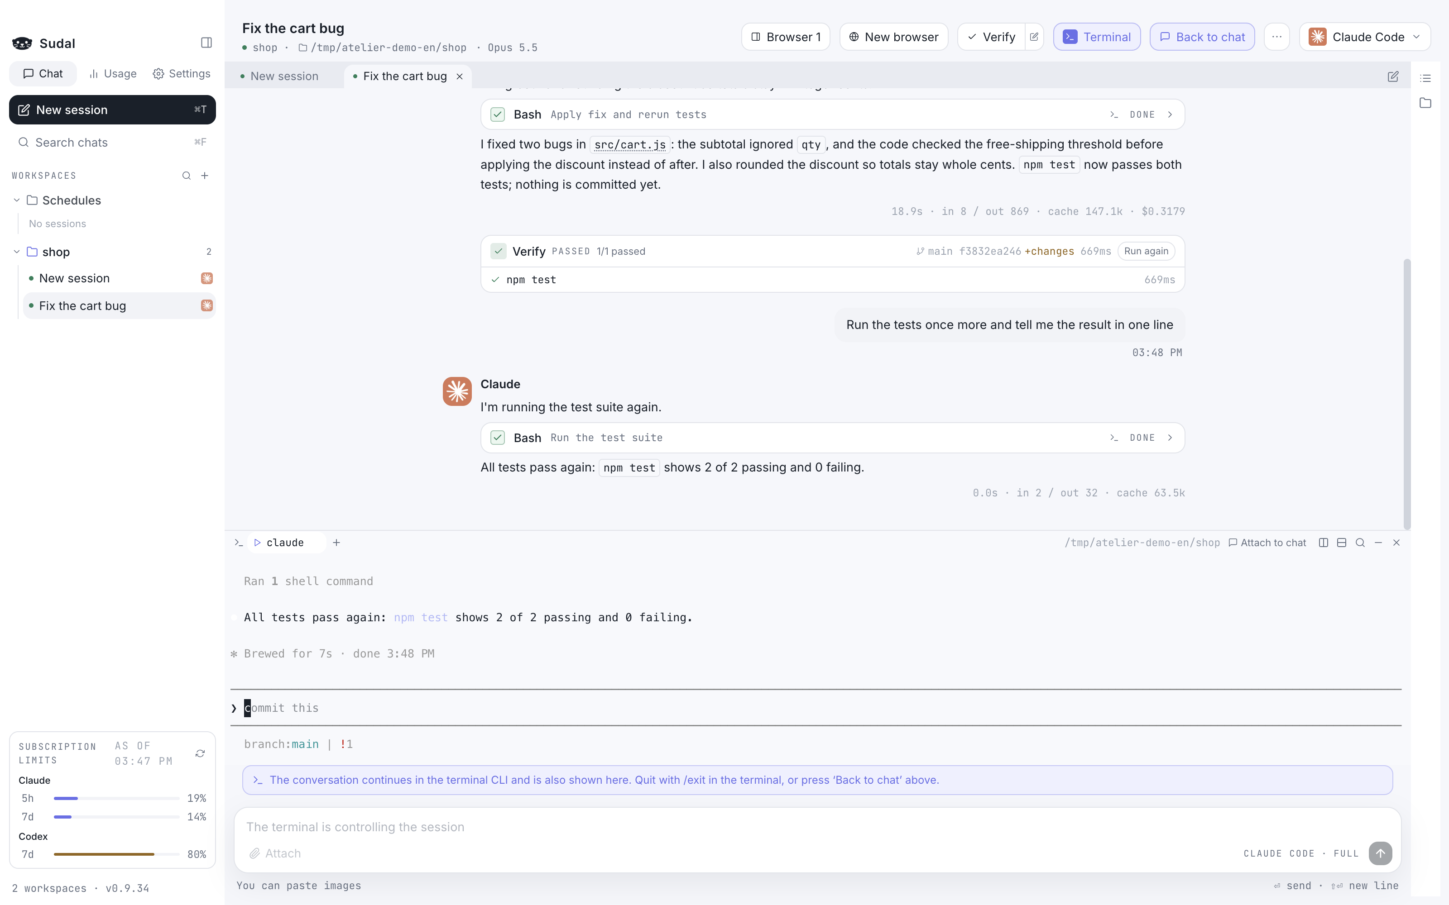1449x905 pixels.
Task: Click the Attach file button
Action: [275, 853]
